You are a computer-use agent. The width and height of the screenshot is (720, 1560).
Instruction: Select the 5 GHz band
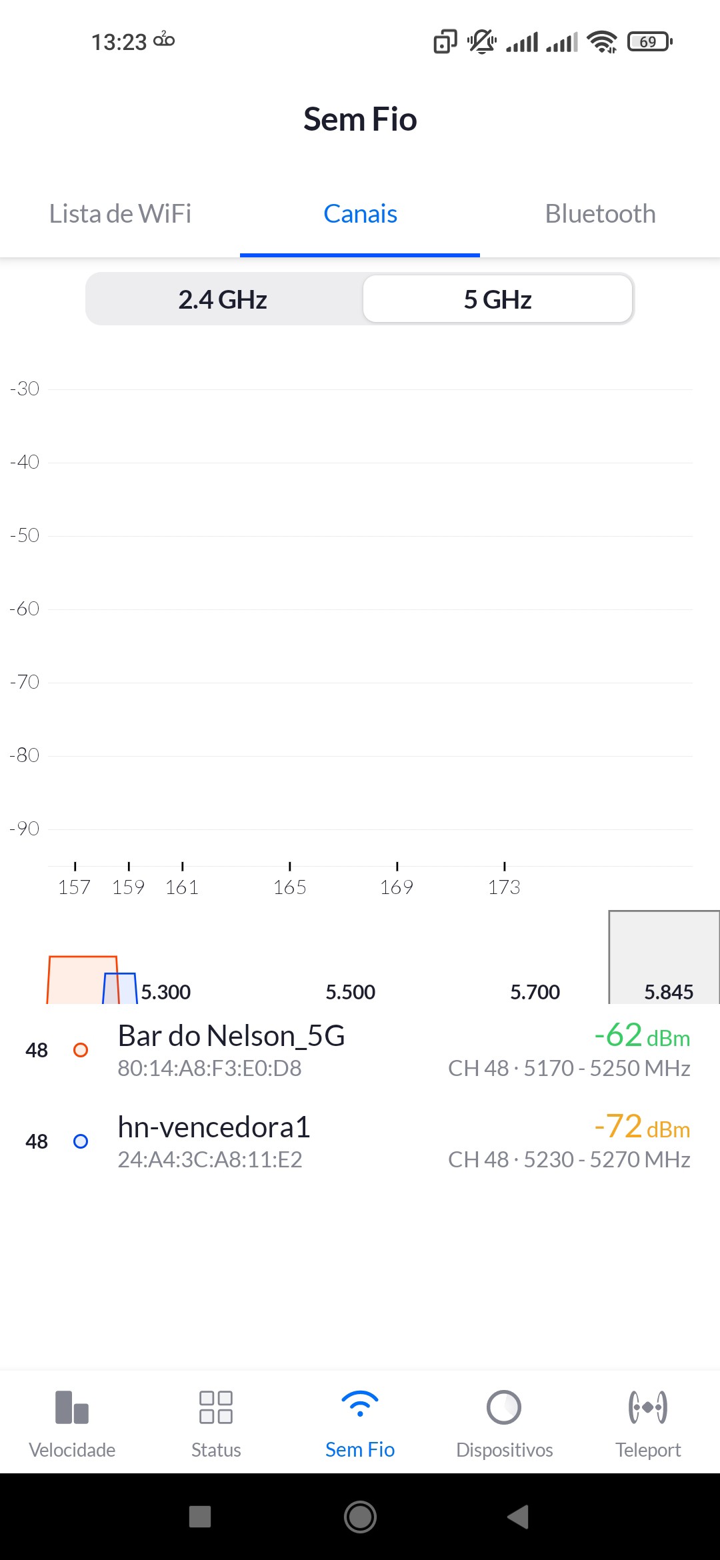(x=497, y=299)
